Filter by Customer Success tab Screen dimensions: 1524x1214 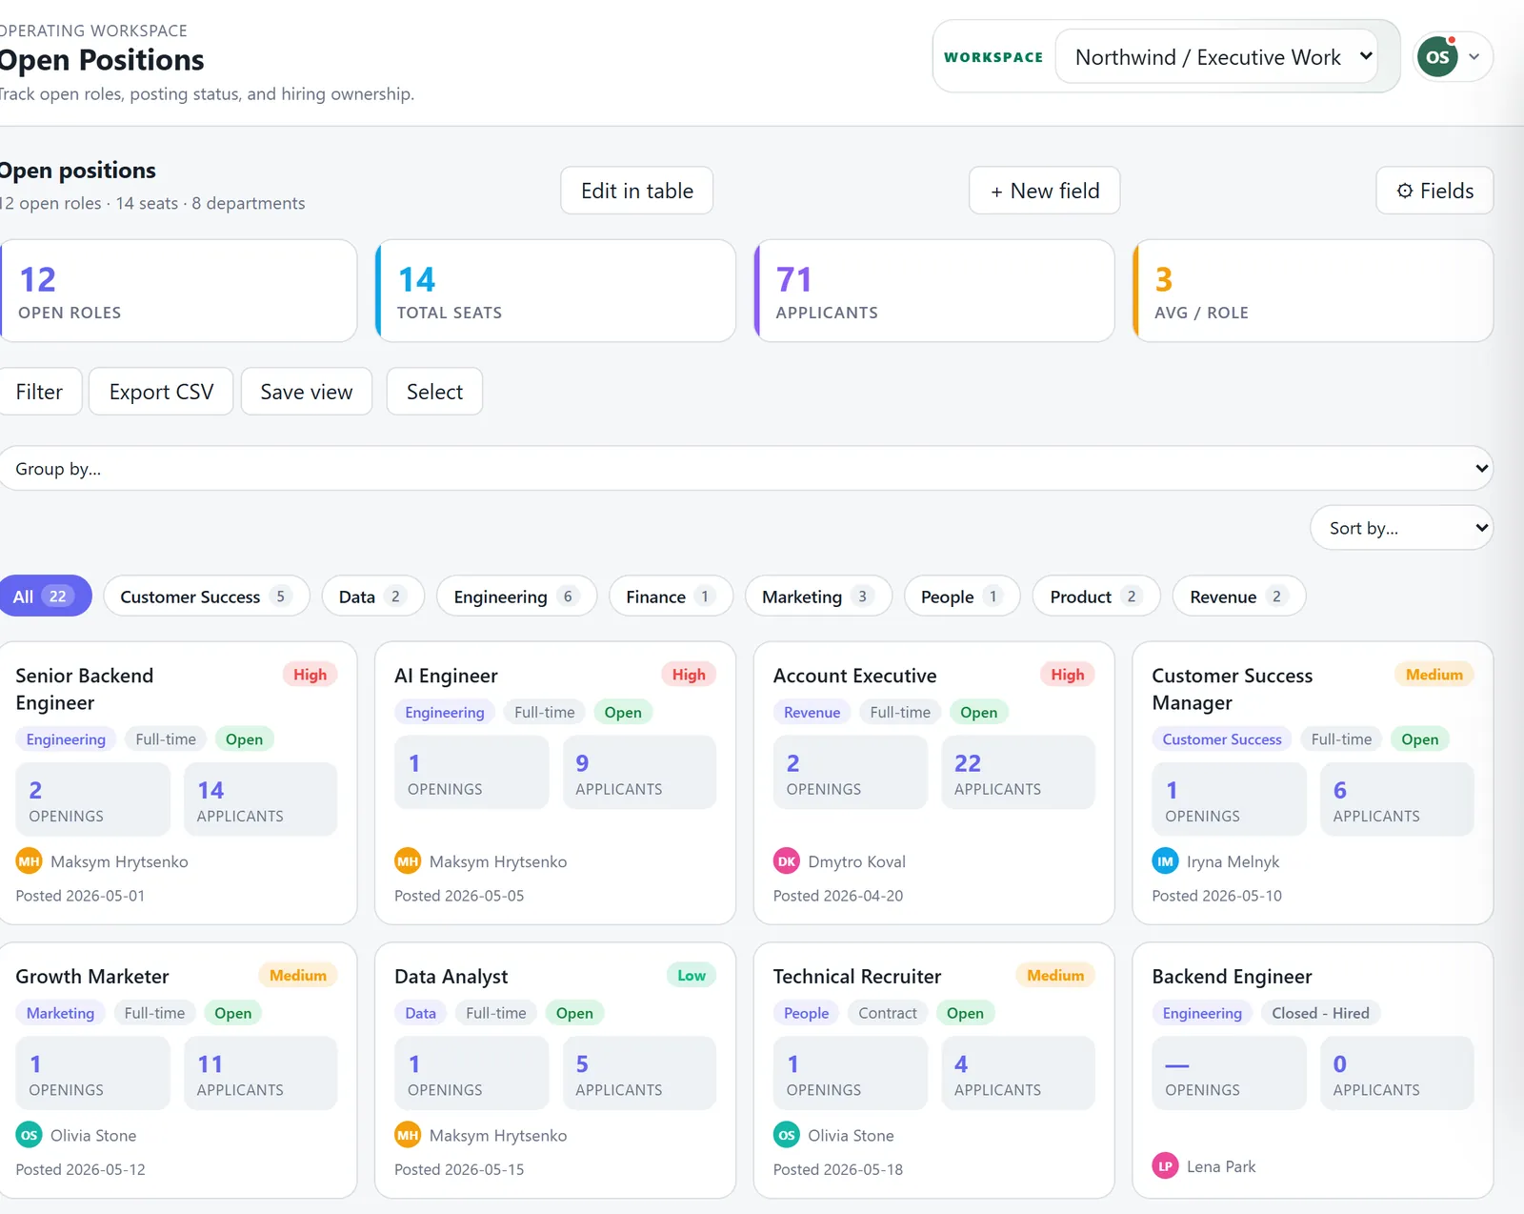click(206, 597)
